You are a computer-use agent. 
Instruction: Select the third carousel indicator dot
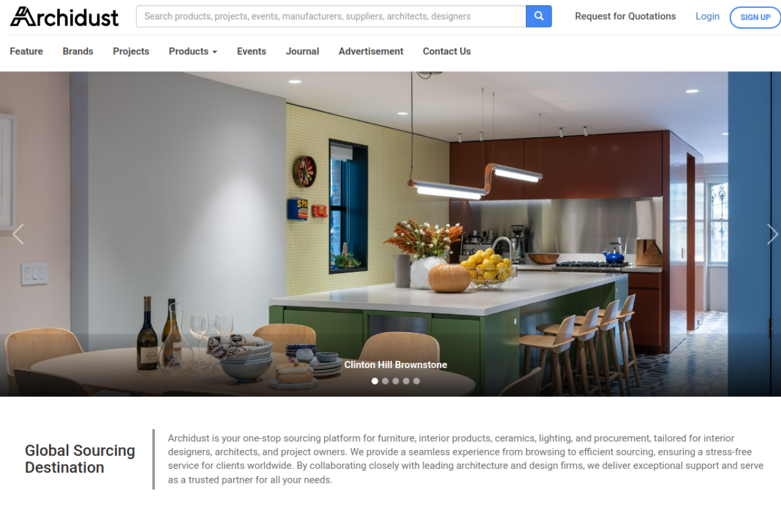click(x=395, y=381)
